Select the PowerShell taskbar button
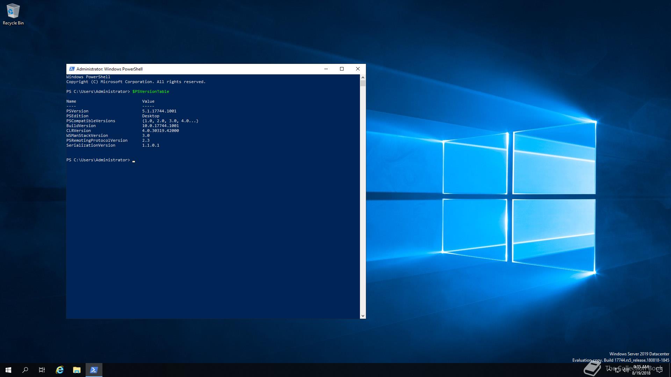The image size is (671, 377). point(94,370)
